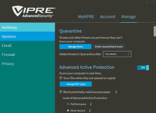Click Delete Quarantined Items button
The width and height of the screenshot is (156, 113).
tap(109, 47)
